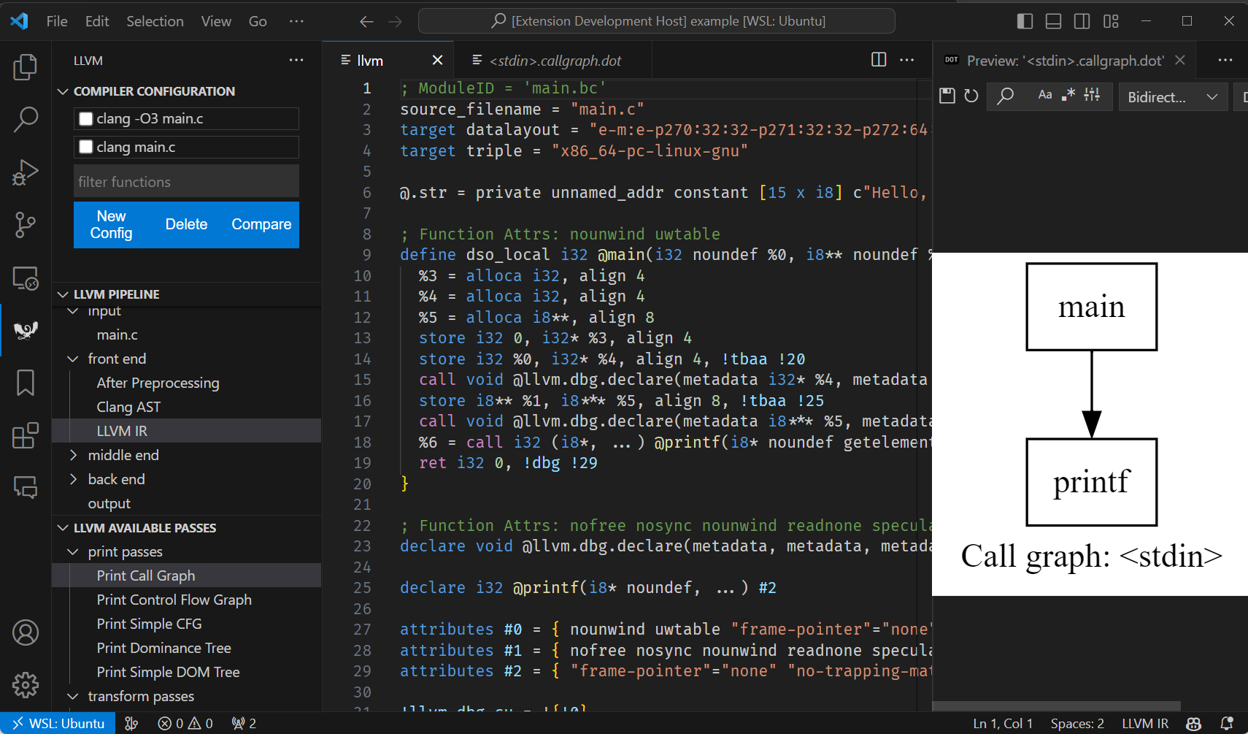Open the Manage gear icon
Image resolution: width=1248 pixels, height=734 pixels.
[26, 685]
